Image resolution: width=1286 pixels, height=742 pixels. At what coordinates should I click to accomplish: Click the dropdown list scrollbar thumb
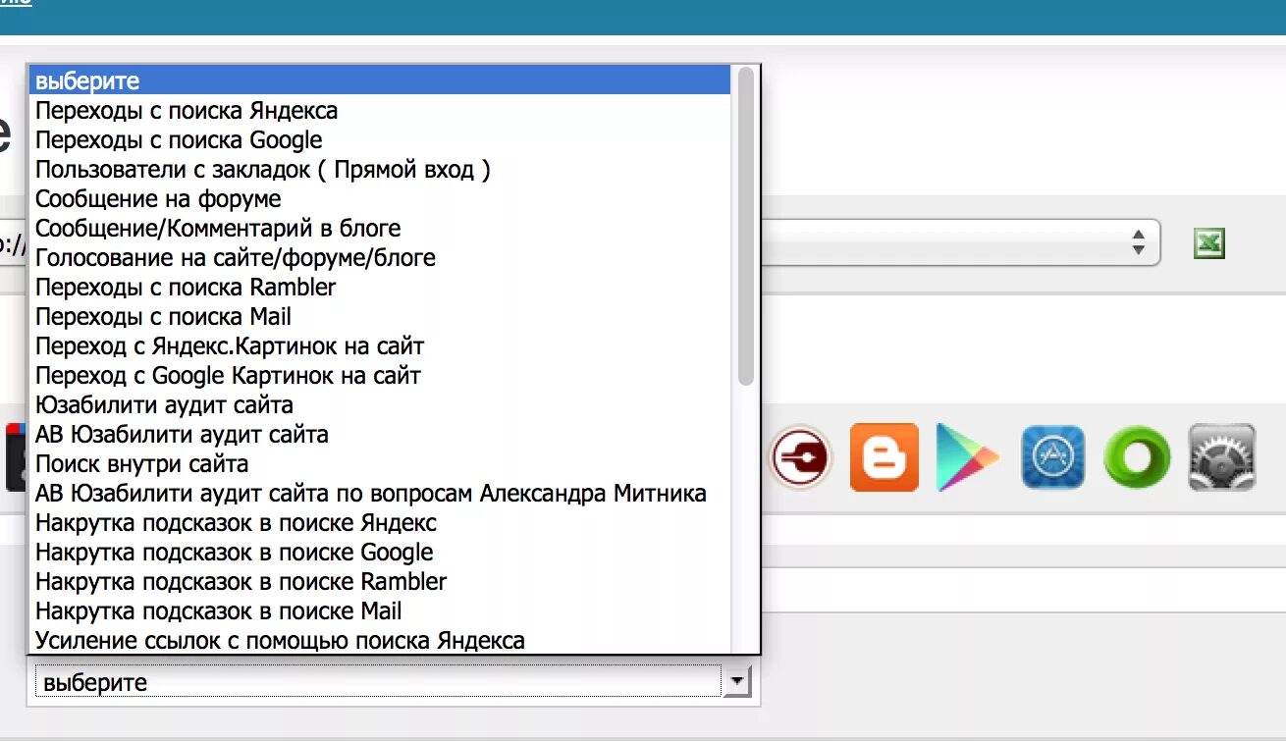tap(746, 226)
